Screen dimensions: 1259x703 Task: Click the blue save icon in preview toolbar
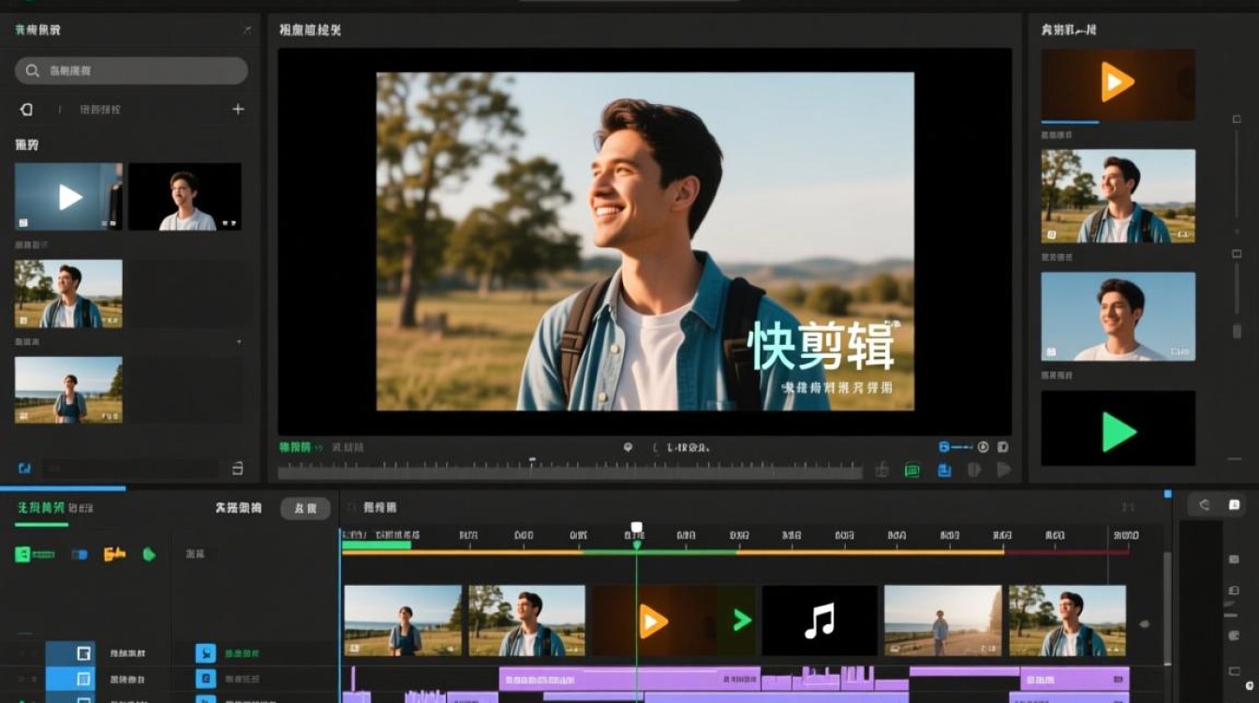[944, 471]
